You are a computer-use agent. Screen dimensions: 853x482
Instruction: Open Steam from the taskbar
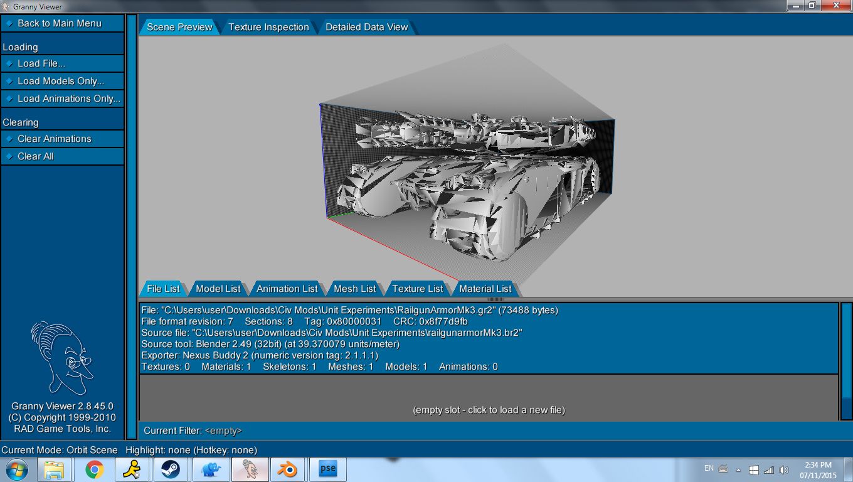pyautogui.click(x=171, y=469)
